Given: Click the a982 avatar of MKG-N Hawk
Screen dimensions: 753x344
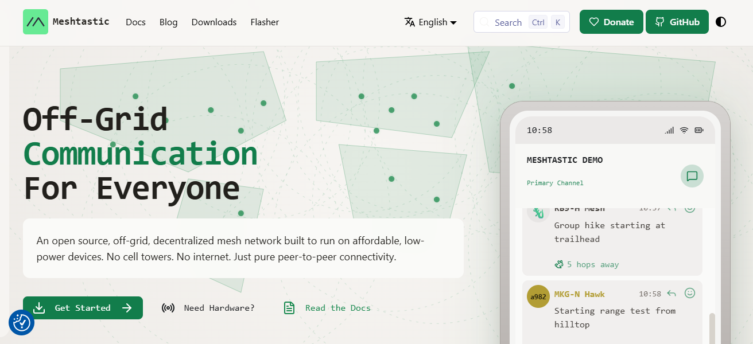Looking at the screenshot, I should 538,296.
